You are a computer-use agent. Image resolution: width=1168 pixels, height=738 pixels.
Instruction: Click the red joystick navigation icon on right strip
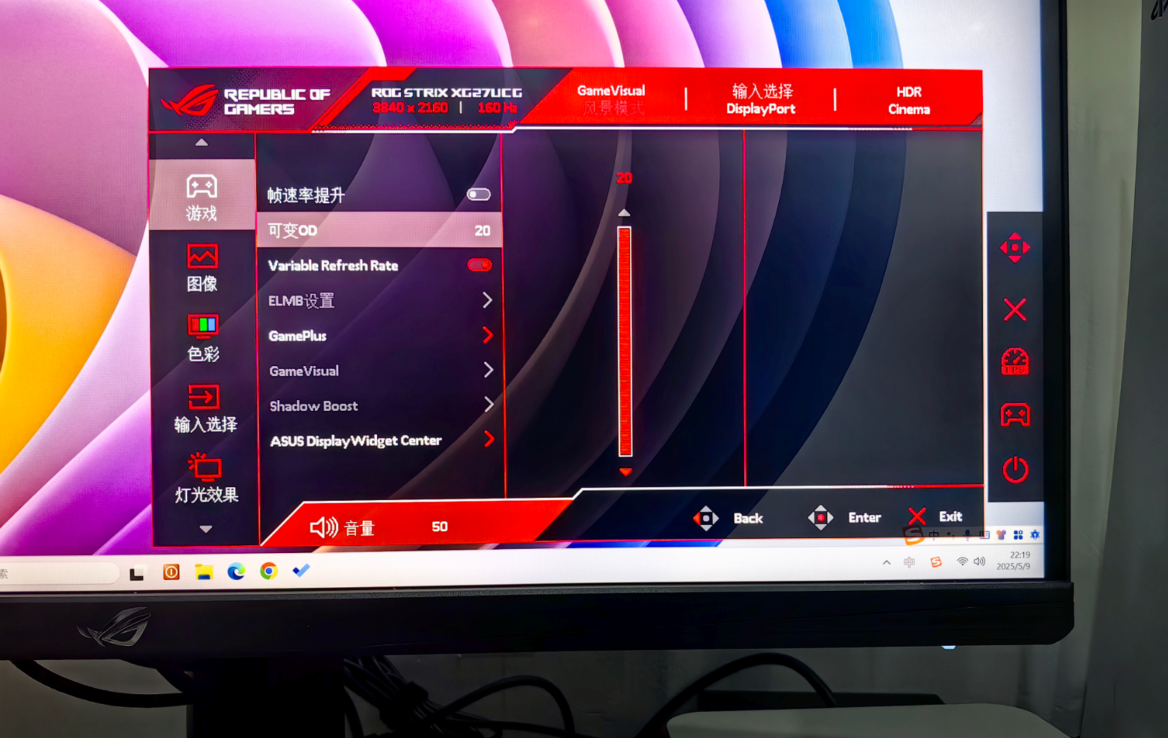[x=1015, y=247]
